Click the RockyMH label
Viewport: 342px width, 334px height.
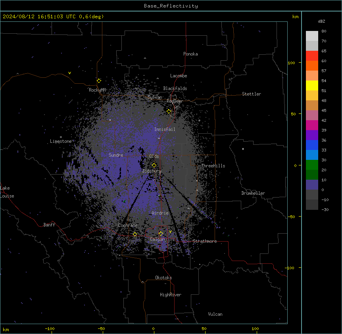tap(97, 90)
